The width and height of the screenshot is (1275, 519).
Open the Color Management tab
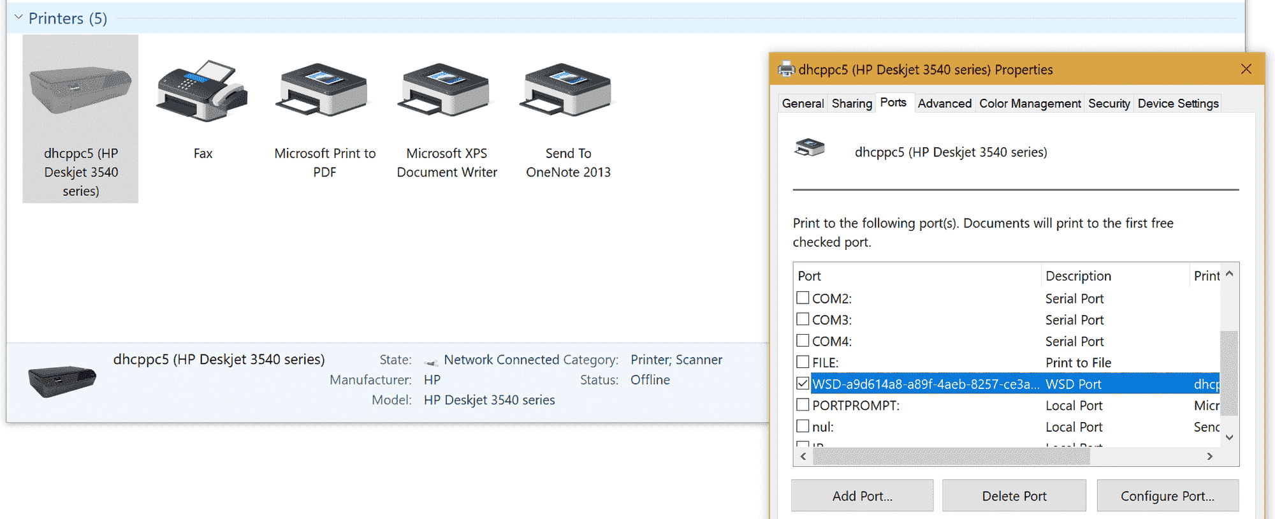(x=1030, y=103)
